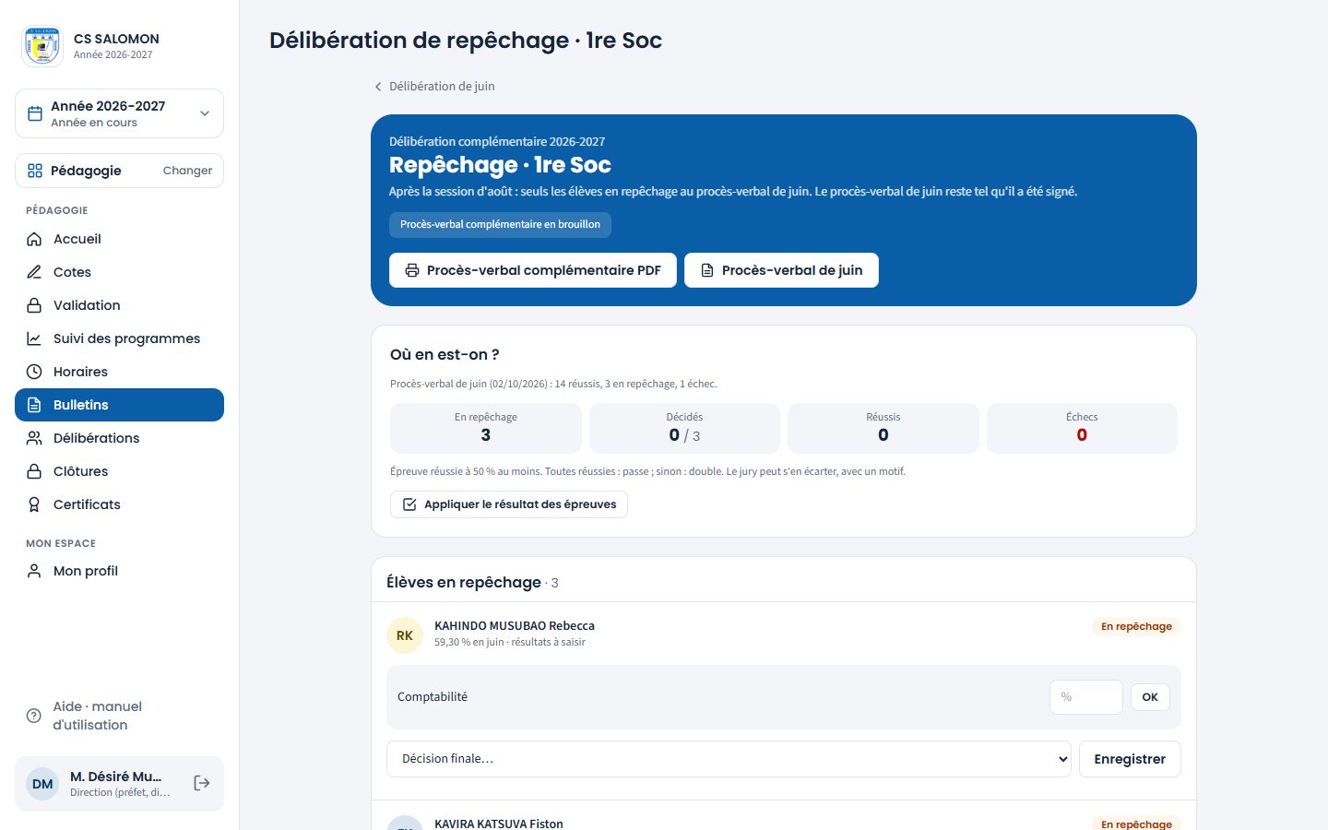Click the help question mark icon
This screenshot has height=830, width=1328.
(x=34, y=716)
